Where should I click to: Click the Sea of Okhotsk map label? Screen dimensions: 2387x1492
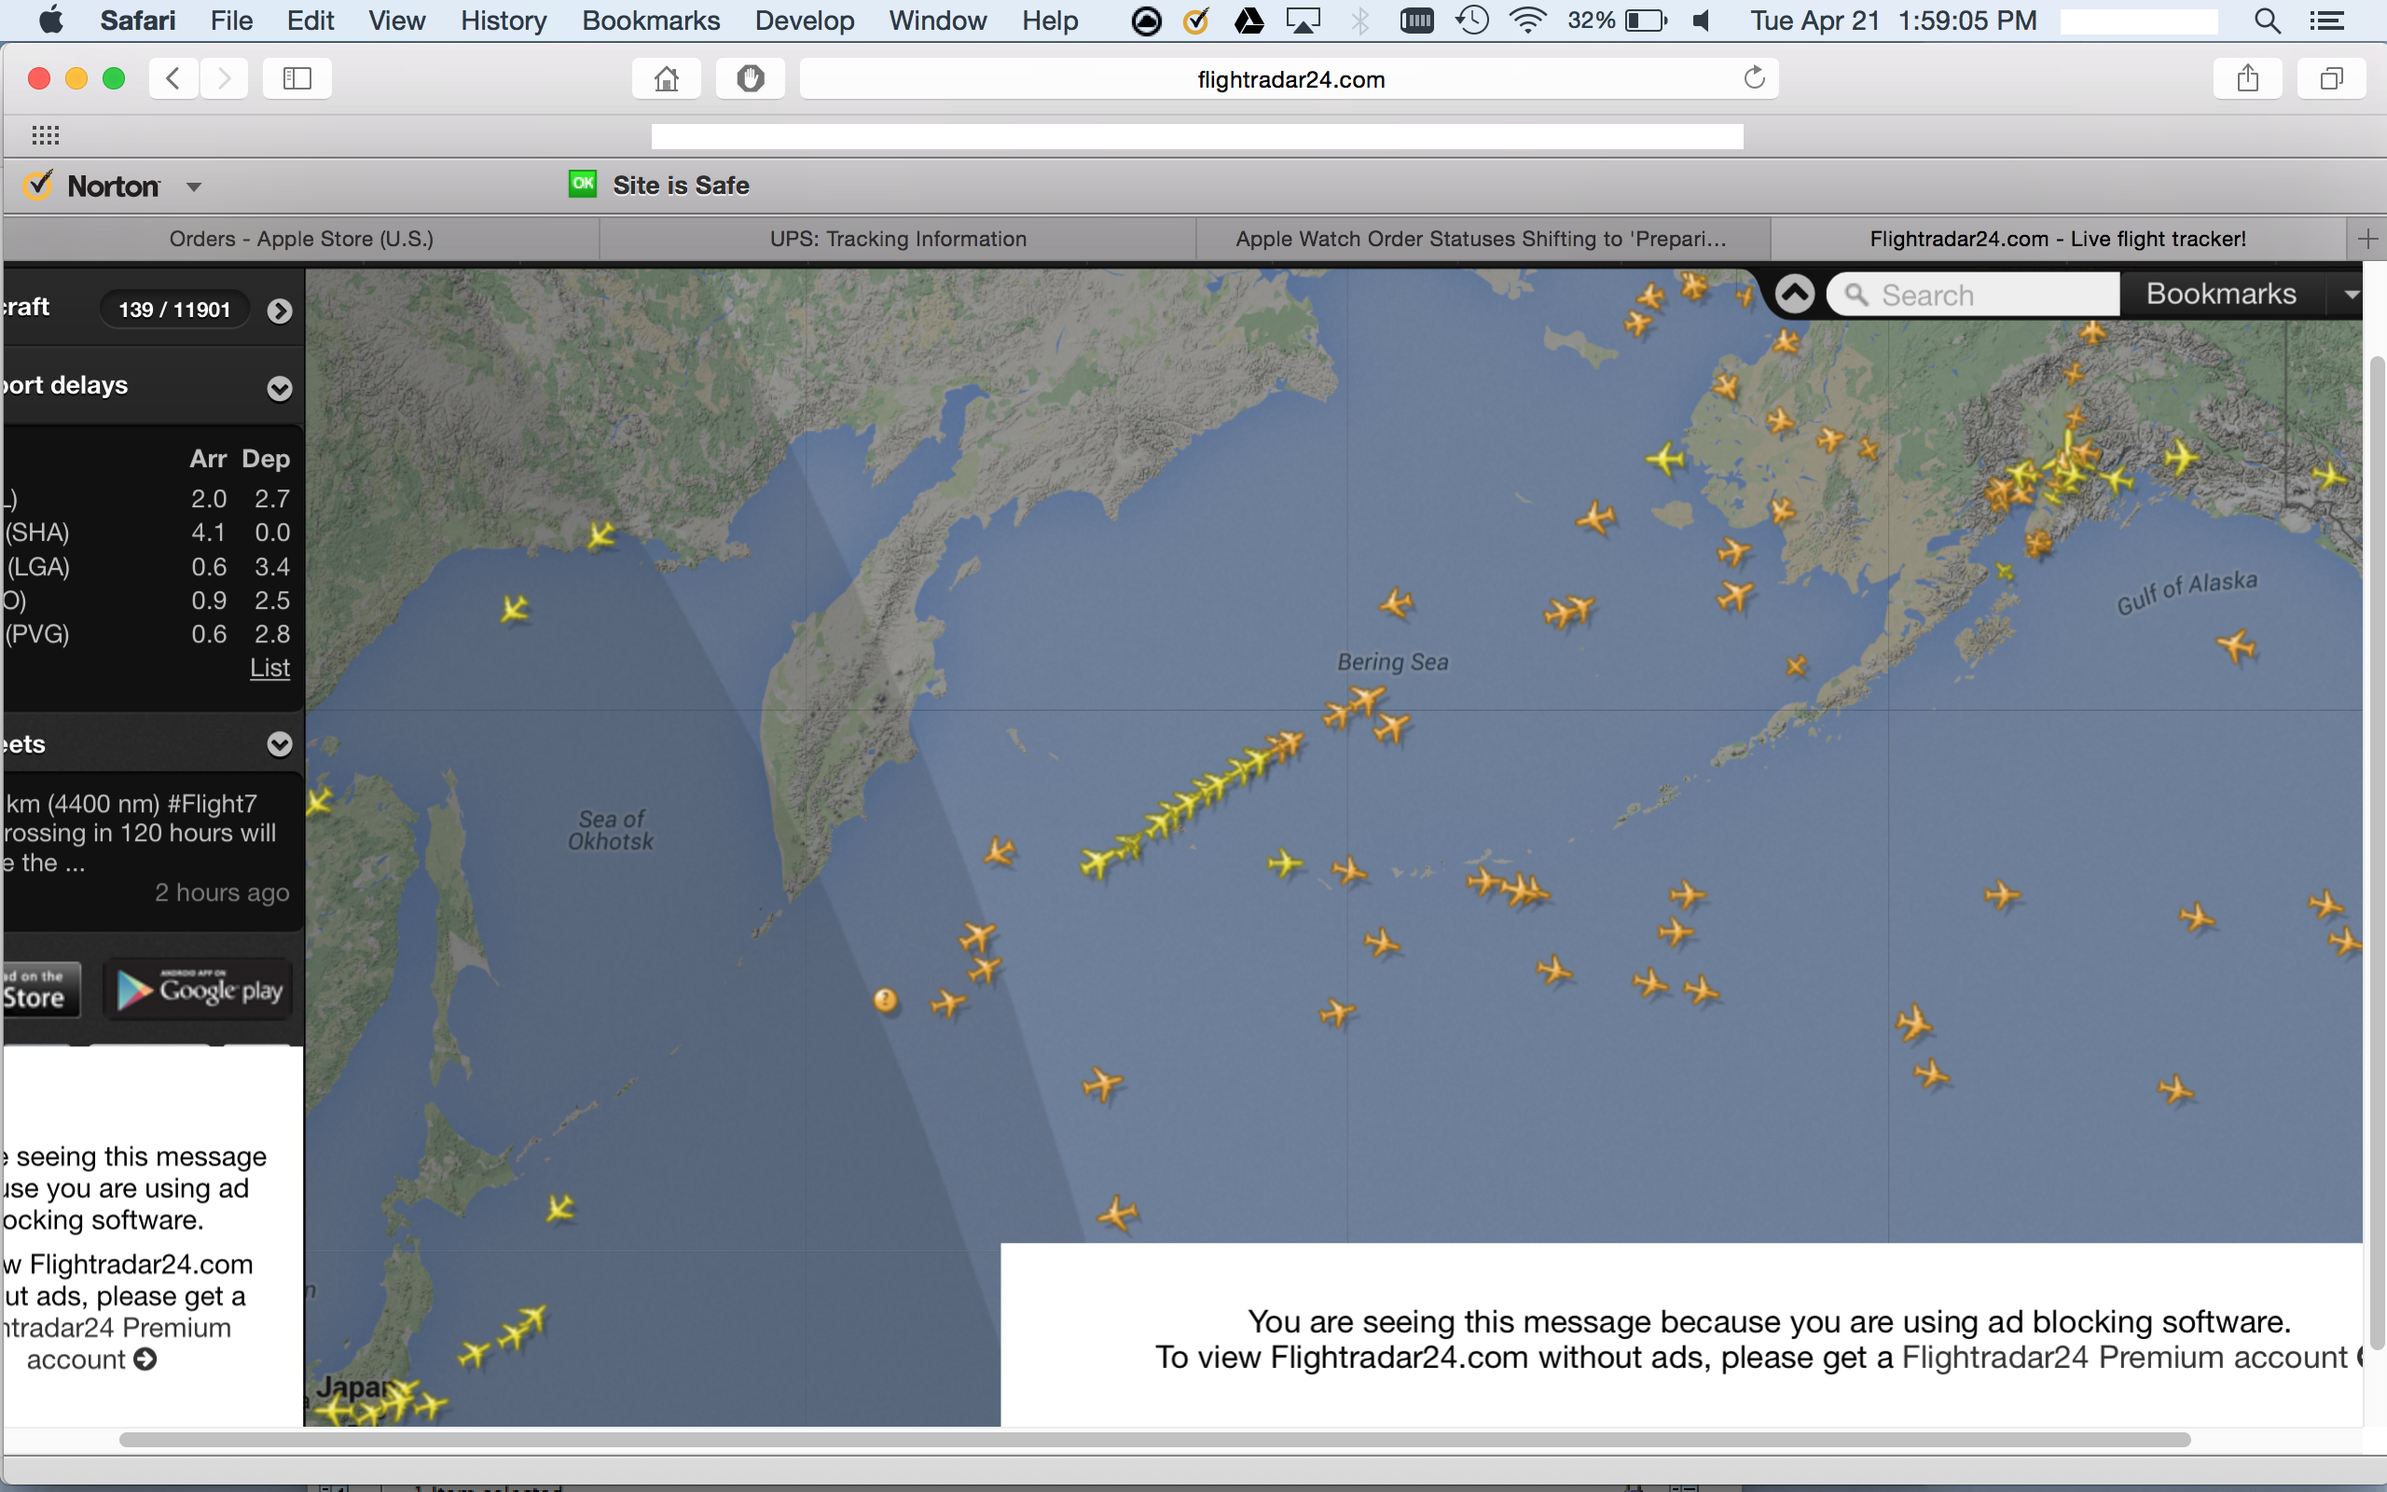click(612, 830)
